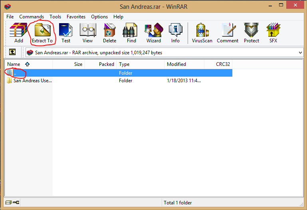
Task: Sort by the Modified column header
Action: [184, 64]
